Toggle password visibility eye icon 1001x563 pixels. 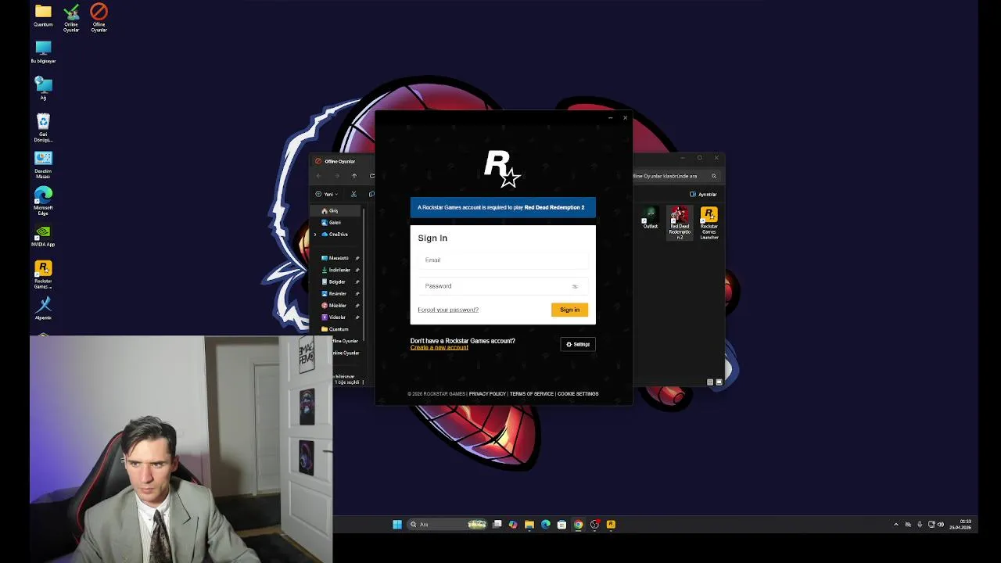coord(575,286)
